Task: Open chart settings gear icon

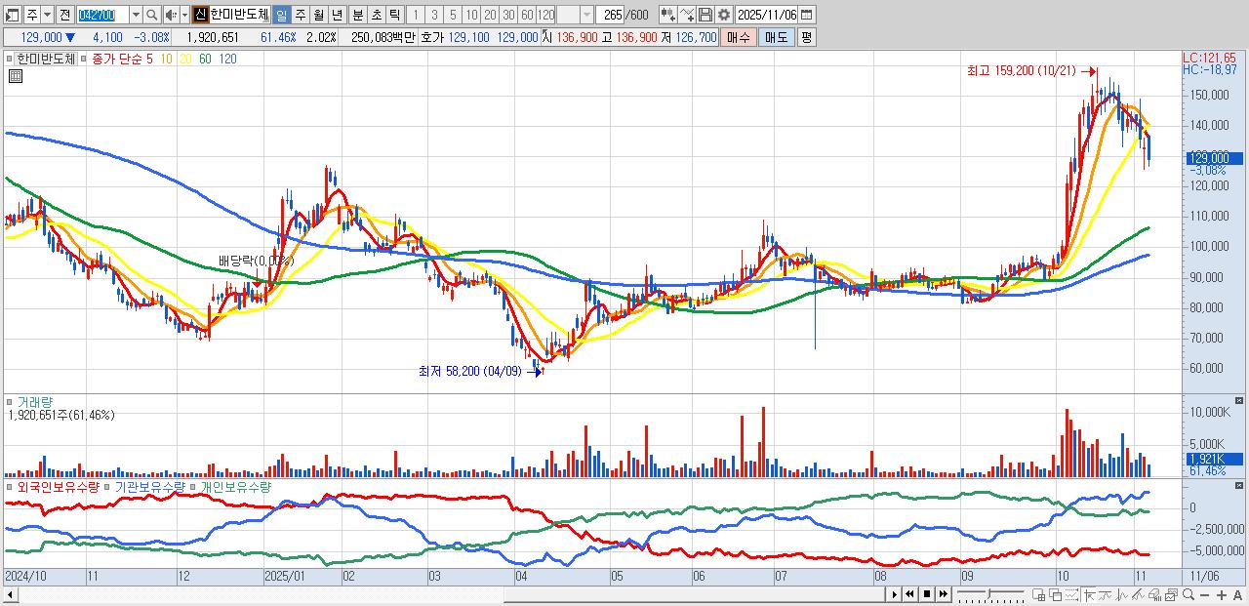Action: [724, 15]
